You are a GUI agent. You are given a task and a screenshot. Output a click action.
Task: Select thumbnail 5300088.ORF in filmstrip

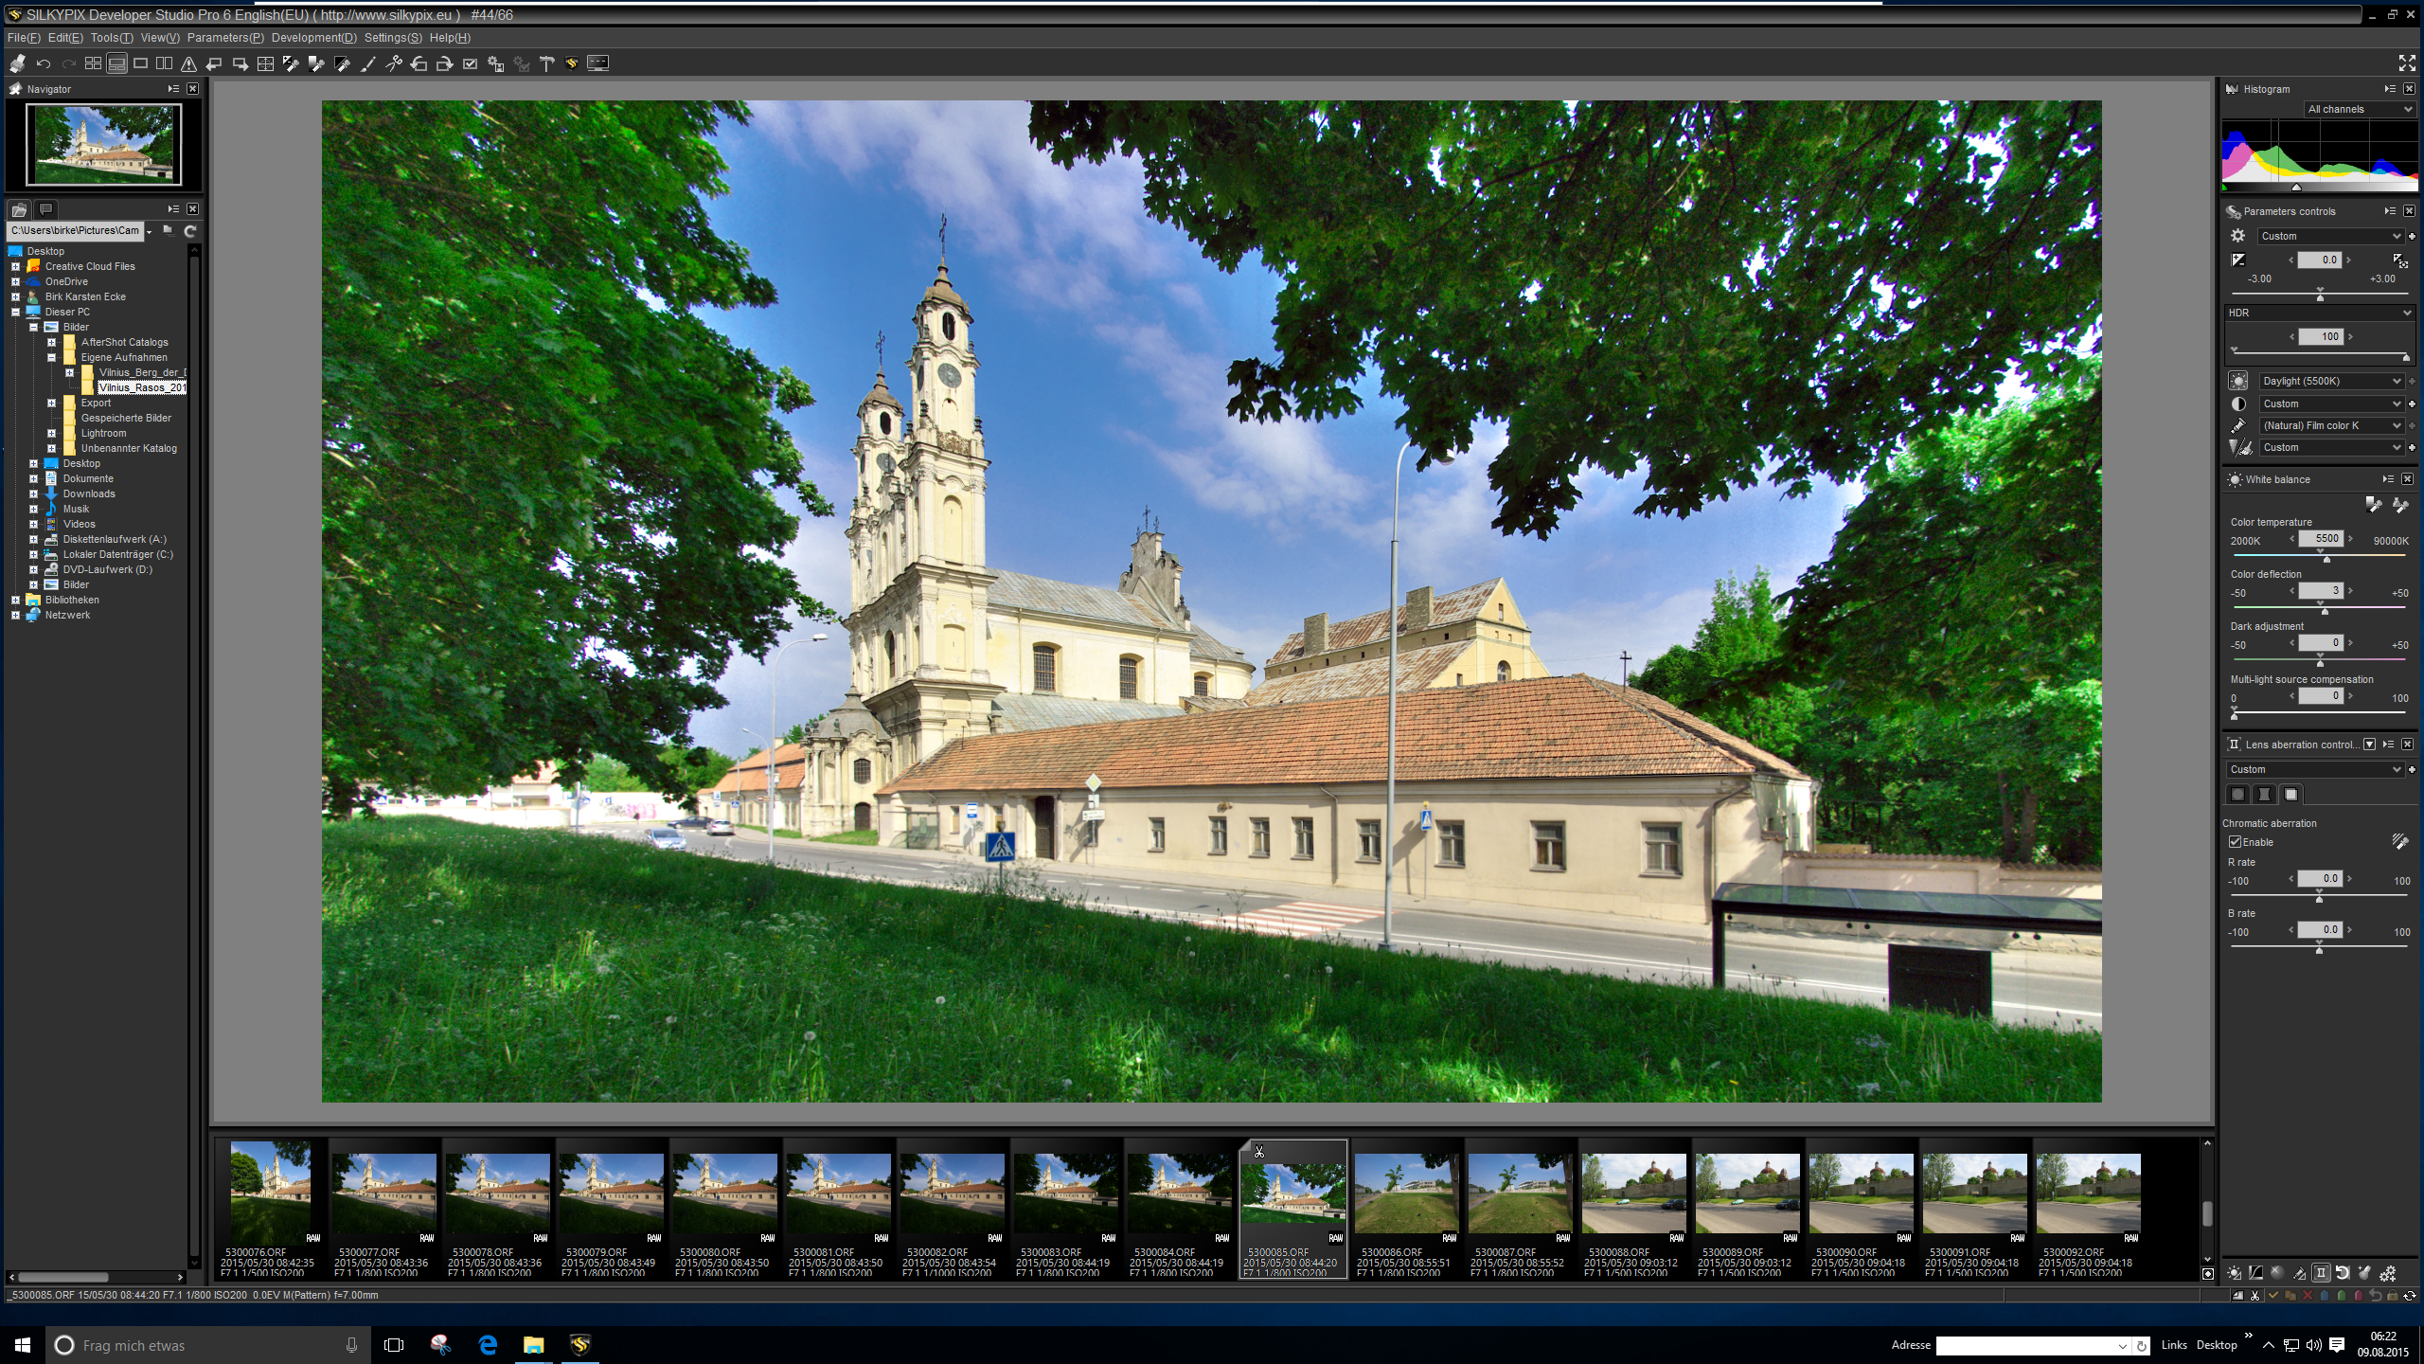pyautogui.click(x=1633, y=1193)
